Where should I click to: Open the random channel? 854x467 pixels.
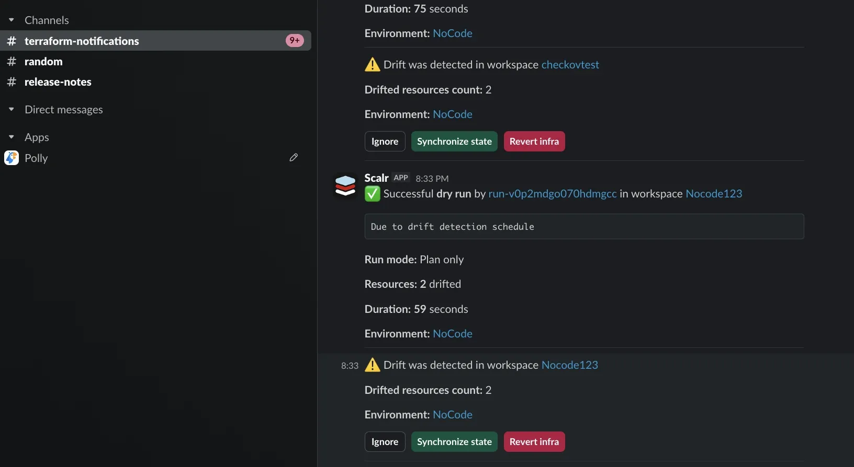[155, 62]
